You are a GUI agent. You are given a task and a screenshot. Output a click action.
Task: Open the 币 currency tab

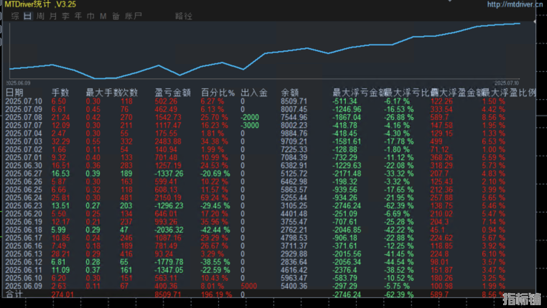[x=90, y=16]
